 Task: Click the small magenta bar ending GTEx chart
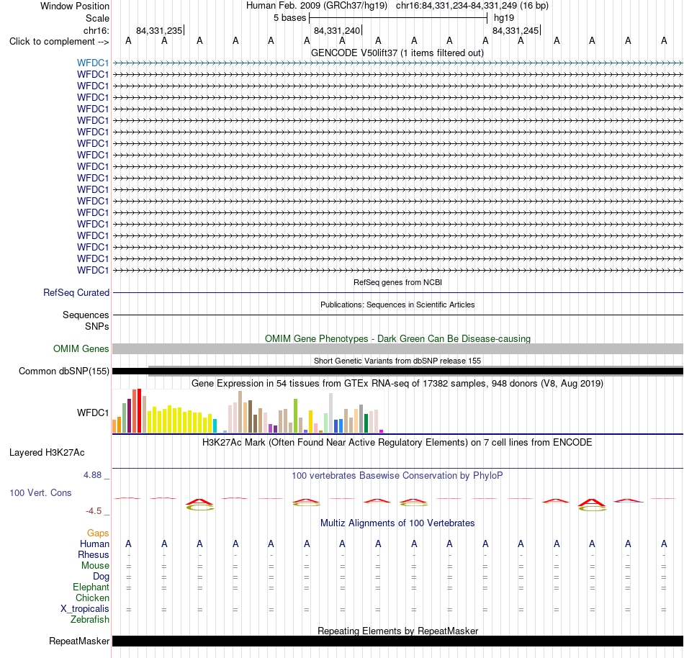(x=382, y=431)
